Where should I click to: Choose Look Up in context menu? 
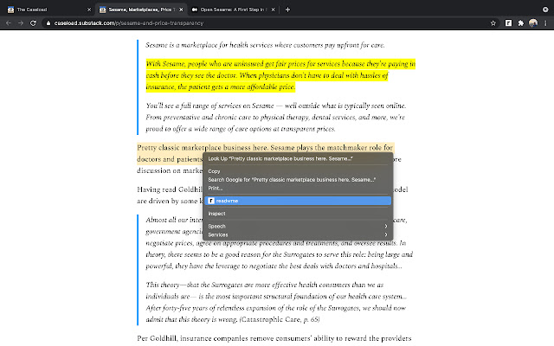click(298, 158)
